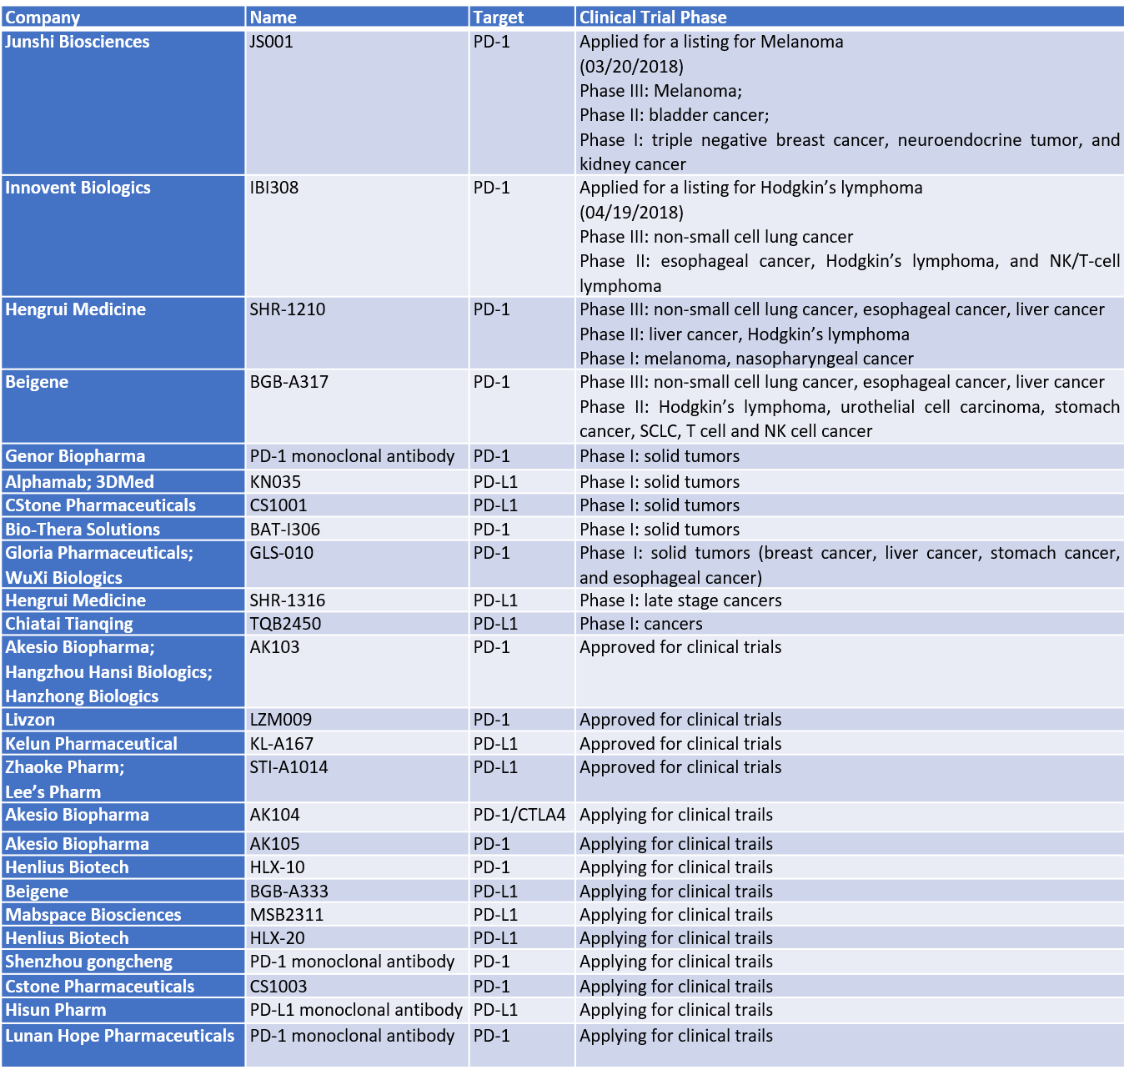
Task: Select the Gloria Pharmaceuticals; WuXi Biologics cell
Action: tap(123, 565)
